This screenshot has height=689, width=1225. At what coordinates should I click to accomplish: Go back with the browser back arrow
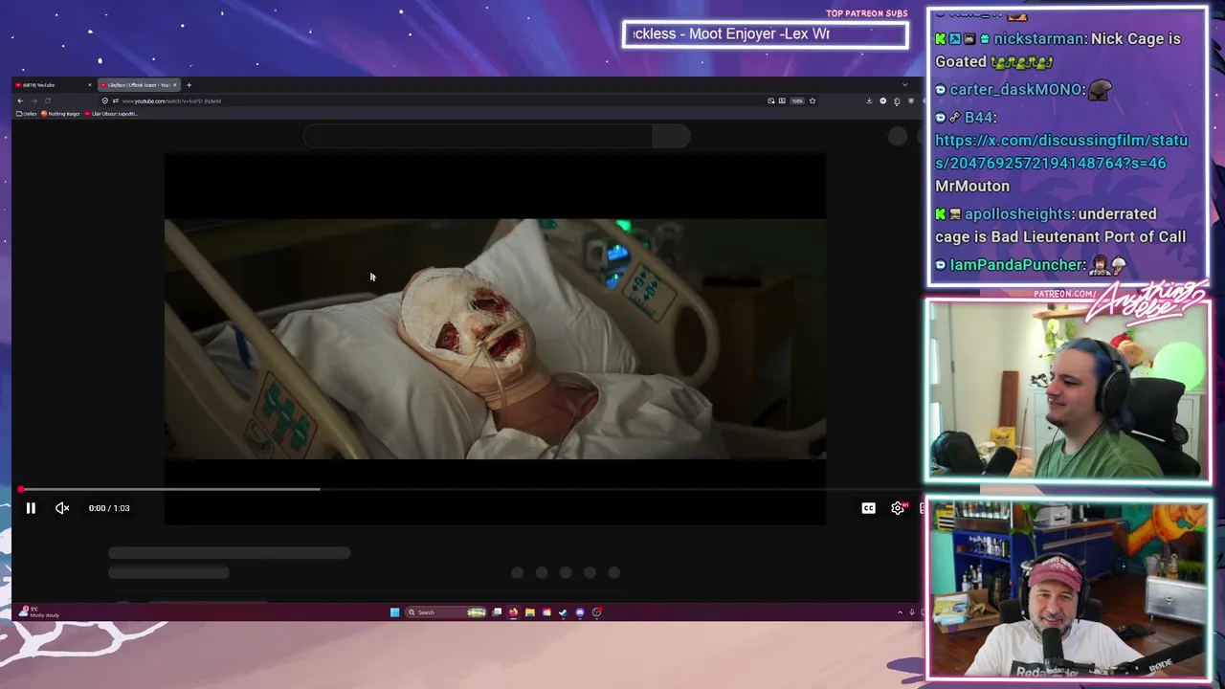20,100
